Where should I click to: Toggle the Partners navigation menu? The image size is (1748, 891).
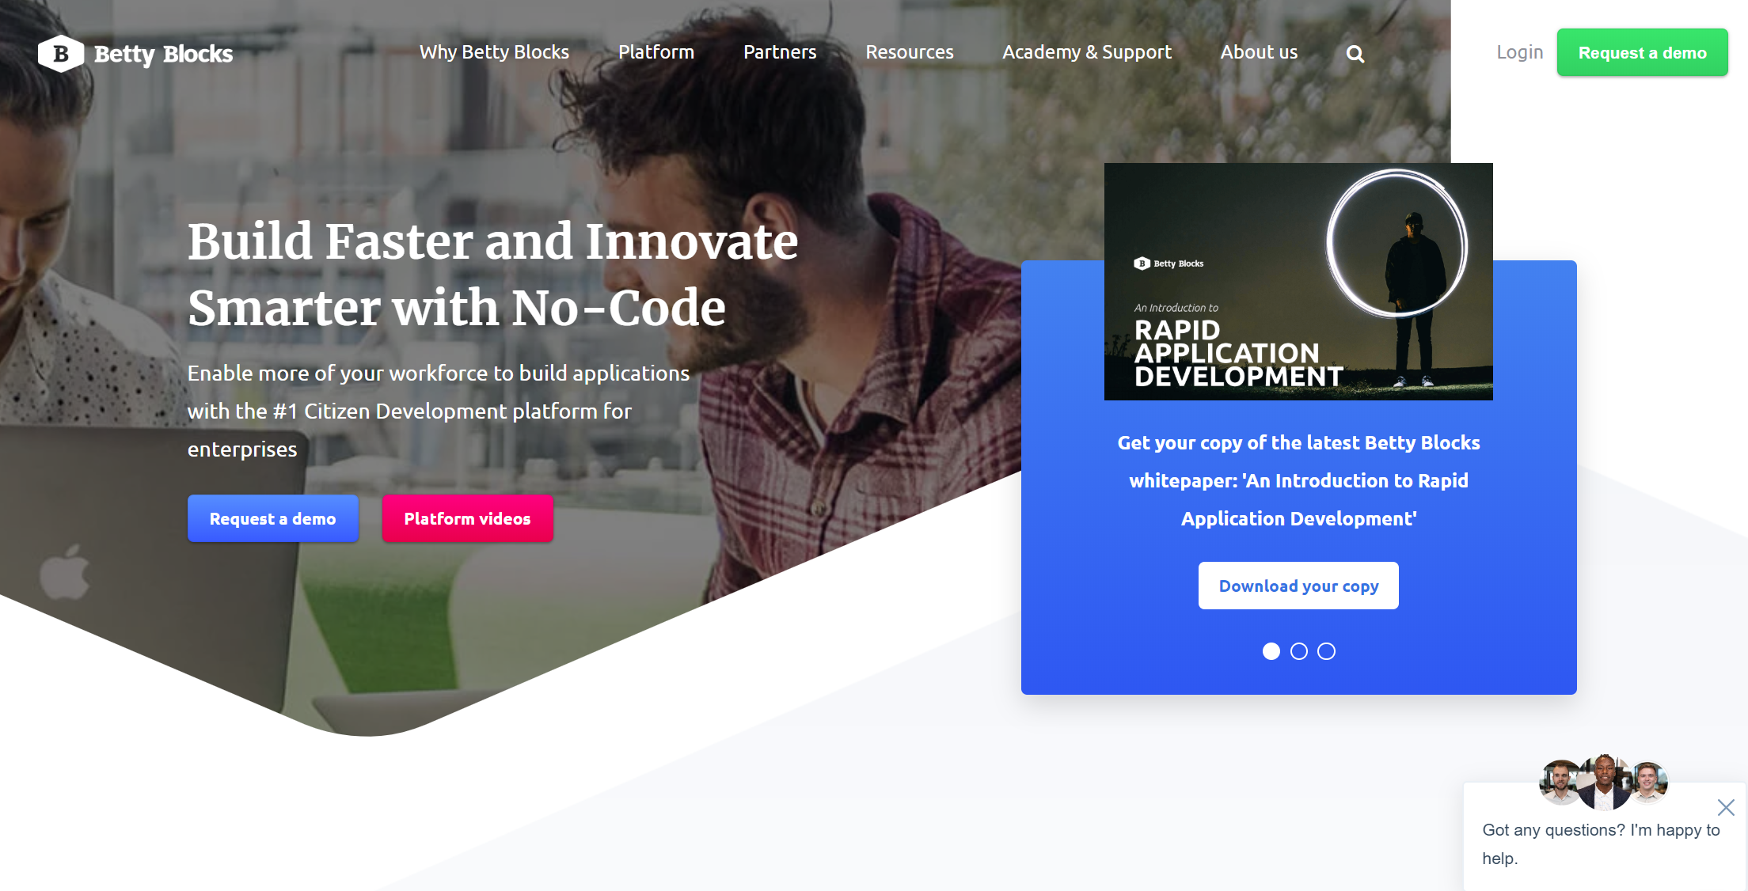pos(780,51)
